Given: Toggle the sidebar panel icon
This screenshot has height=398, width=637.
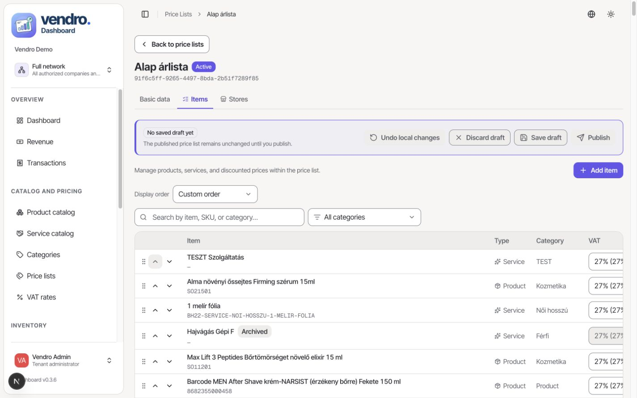Looking at the screenshot, I should click(x=145, y=14).
